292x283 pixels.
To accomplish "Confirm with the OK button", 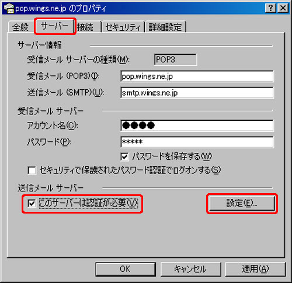I will click(x=126, y=269).
